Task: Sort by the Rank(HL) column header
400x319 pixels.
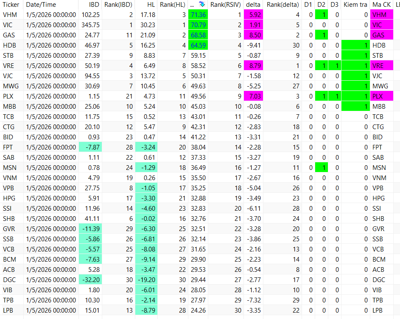Action: (x=173, y=4)
